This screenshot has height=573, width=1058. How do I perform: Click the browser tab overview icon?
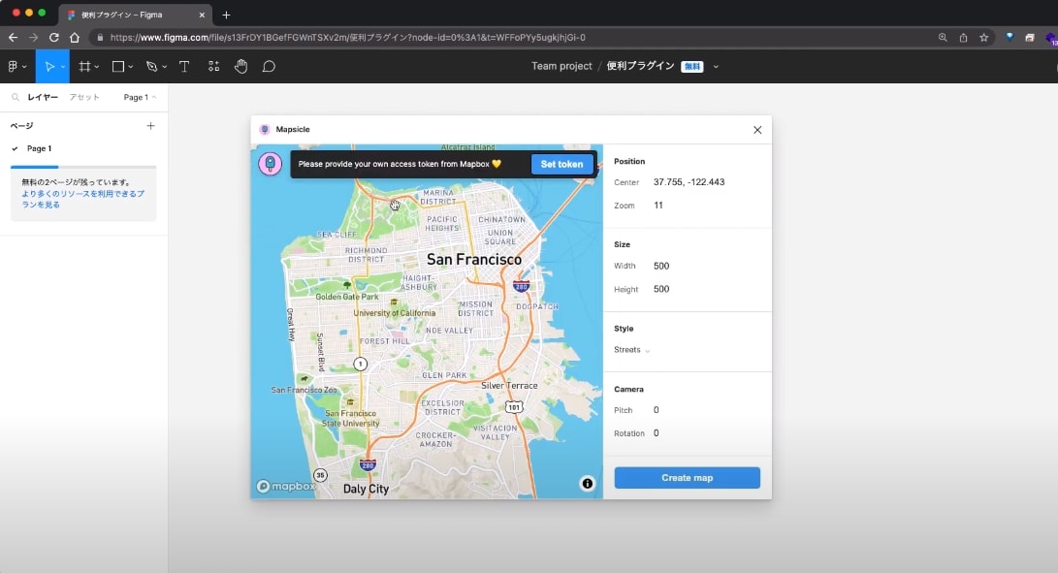[1030, 38]
